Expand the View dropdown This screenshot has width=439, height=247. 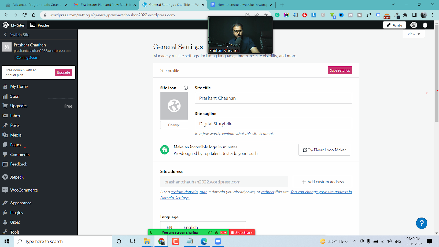[414, 34]
